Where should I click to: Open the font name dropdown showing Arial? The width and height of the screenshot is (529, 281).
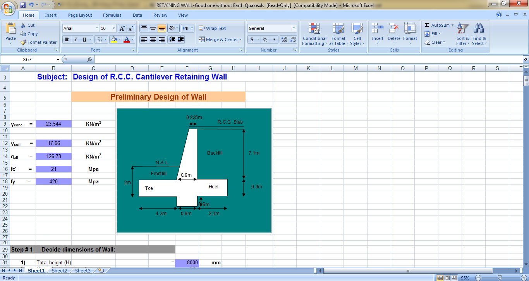[x=97, y=28]
